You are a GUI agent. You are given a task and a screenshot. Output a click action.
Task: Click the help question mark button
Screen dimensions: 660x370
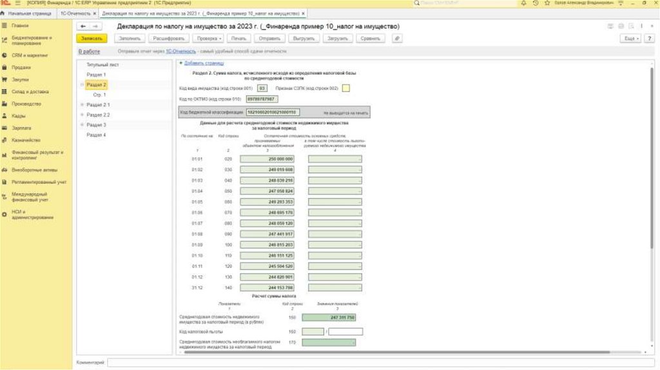(x=650, y=39)
